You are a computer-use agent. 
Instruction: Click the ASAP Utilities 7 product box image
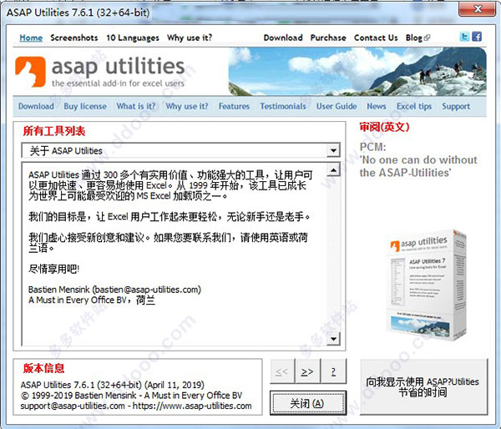(x=427, y=285)
